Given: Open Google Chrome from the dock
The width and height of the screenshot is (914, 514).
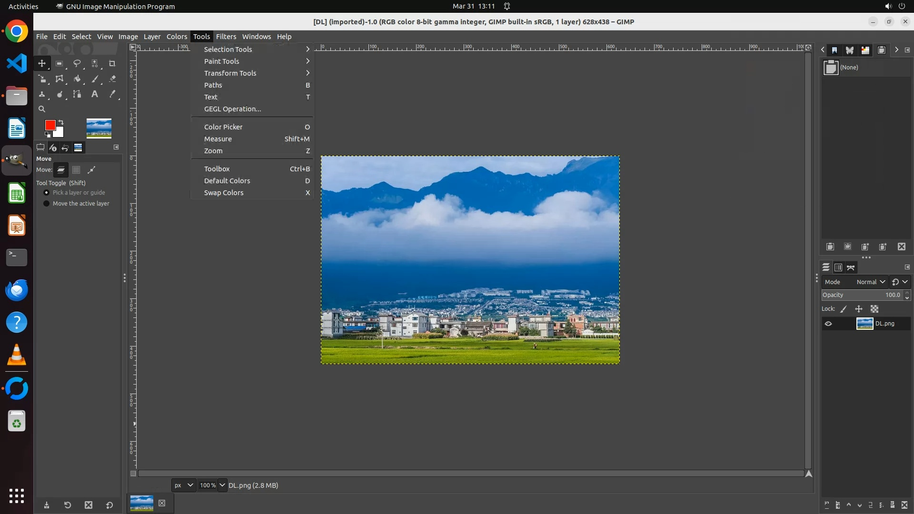Looking at the screenshot, I should 17,31.
